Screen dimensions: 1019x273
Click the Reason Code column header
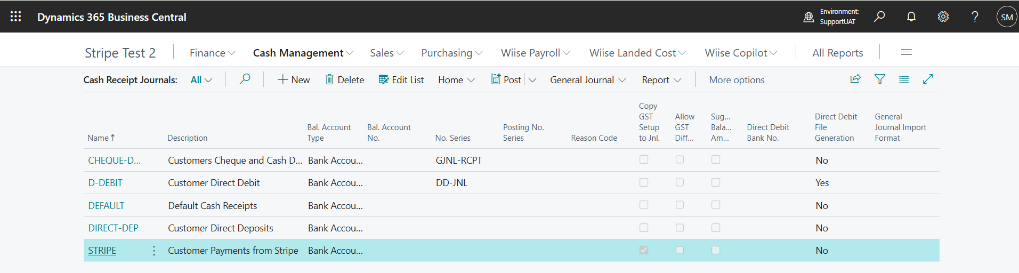point(594,138)
